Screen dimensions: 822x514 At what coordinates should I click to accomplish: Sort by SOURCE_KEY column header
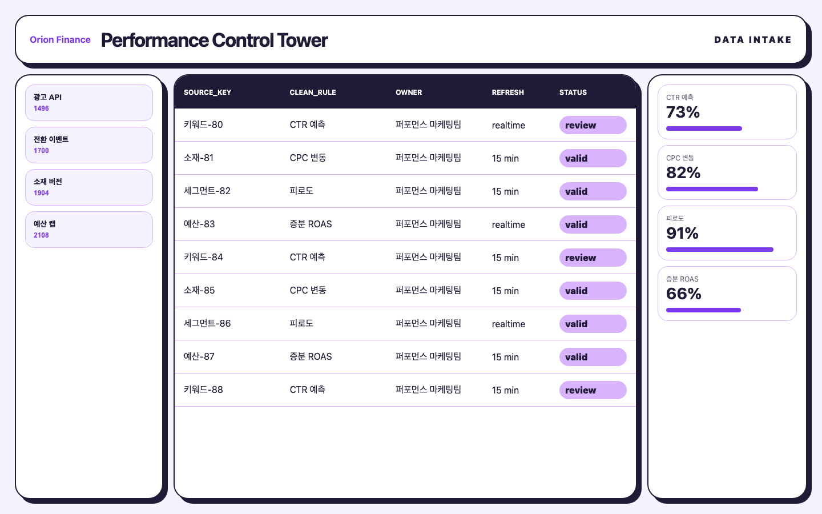pyautogui.click(x=207, y=92)
